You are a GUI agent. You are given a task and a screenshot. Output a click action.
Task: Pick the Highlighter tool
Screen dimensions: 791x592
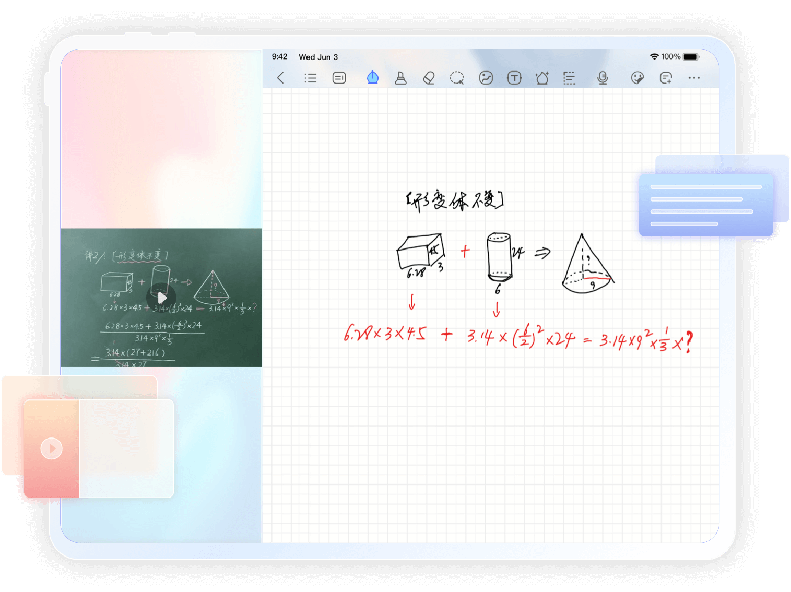(400, 78)
